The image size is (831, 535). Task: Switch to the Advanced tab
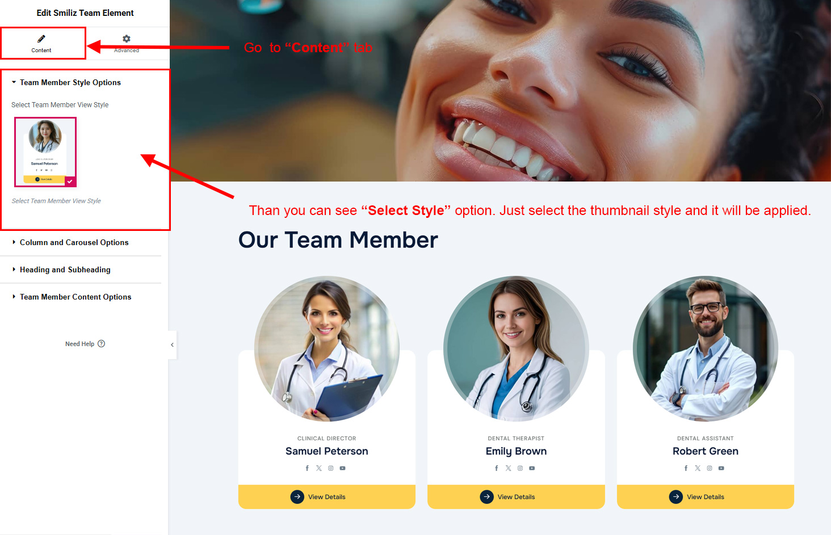127,43
